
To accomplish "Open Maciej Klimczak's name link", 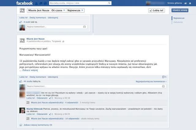I will [x=35, y=109].
